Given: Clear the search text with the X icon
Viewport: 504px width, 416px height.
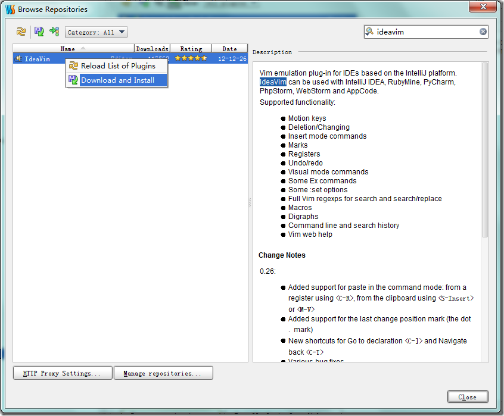Looking at the screenshot, I should (483, 32).
